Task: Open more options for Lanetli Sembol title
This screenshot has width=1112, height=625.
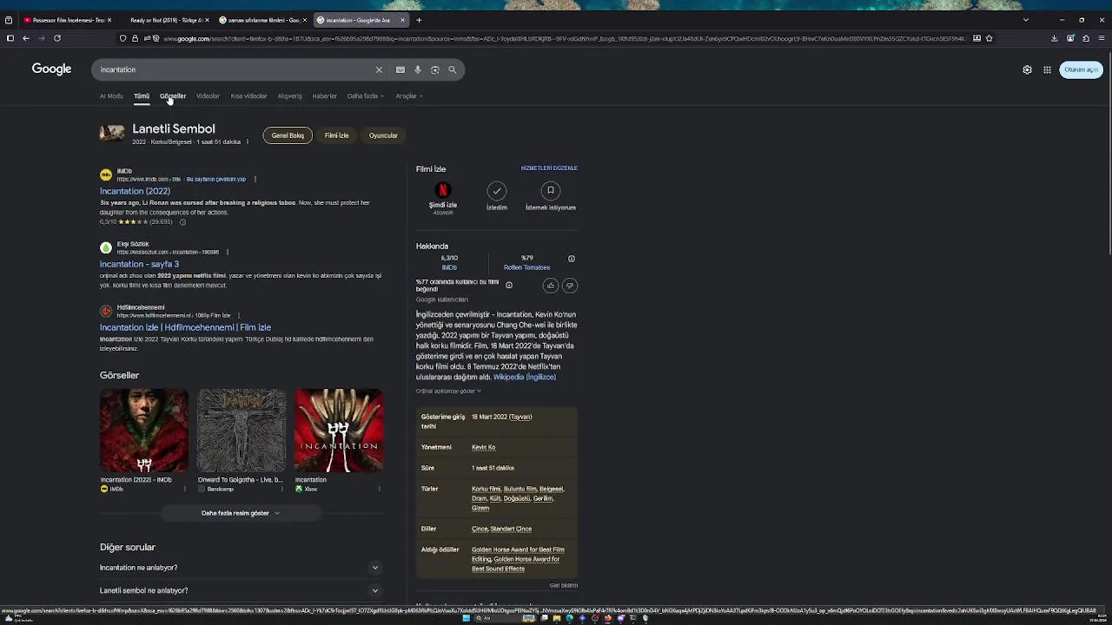Action: [248, 141]
